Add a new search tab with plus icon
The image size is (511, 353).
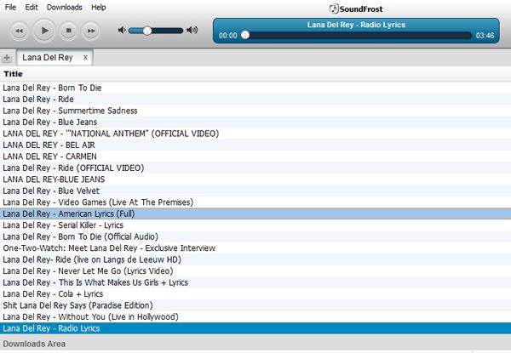7,58
